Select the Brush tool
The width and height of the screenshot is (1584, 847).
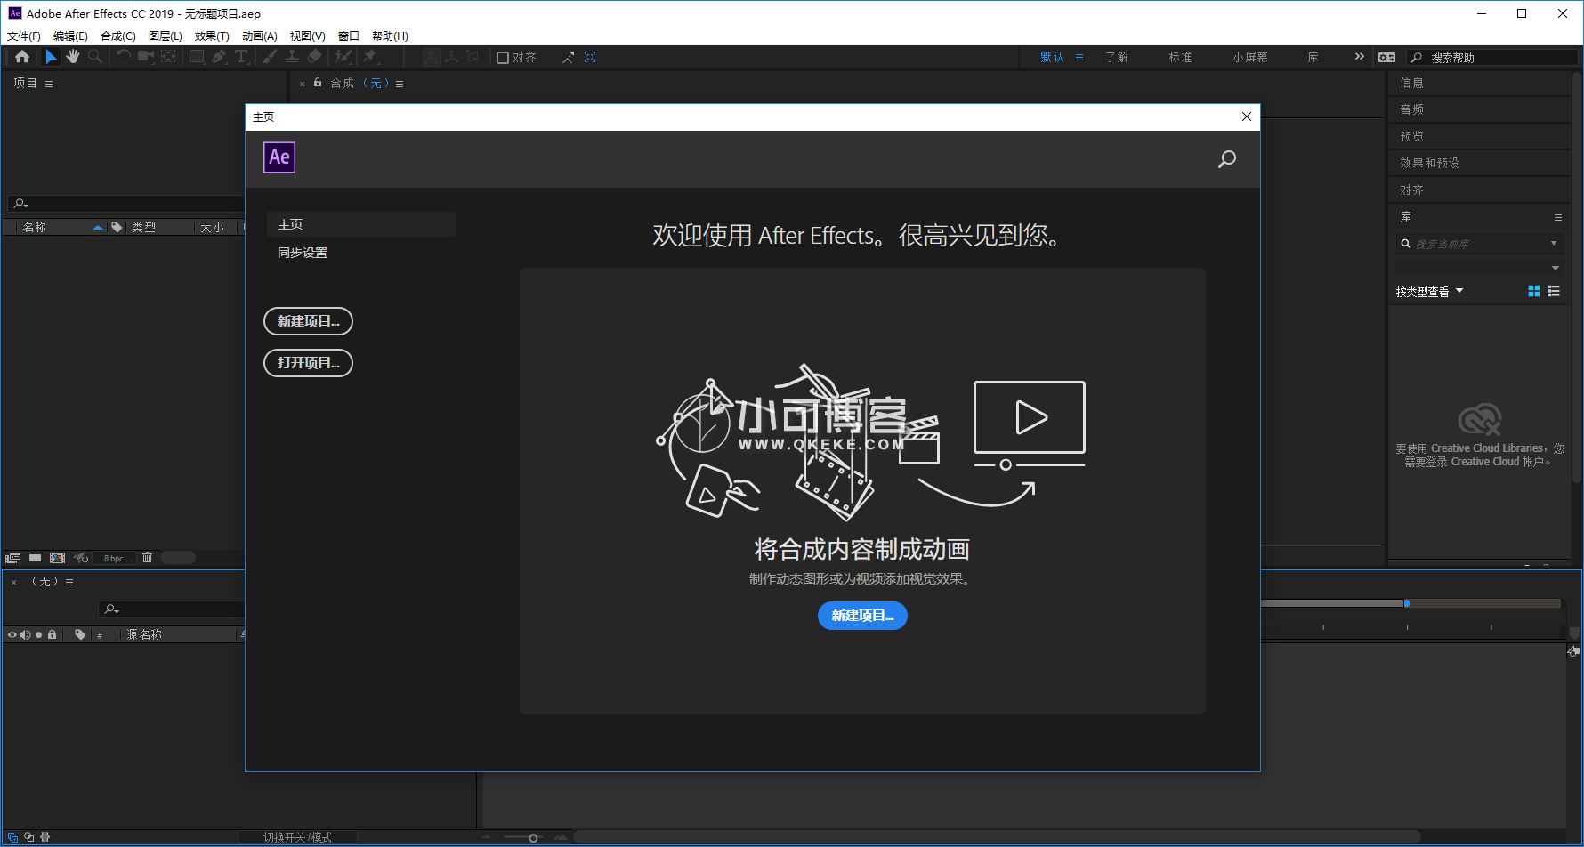(x=270, y=57)
